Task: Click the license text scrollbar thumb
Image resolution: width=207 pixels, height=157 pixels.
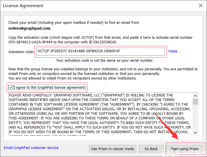Action: click(x=195, y=102)
